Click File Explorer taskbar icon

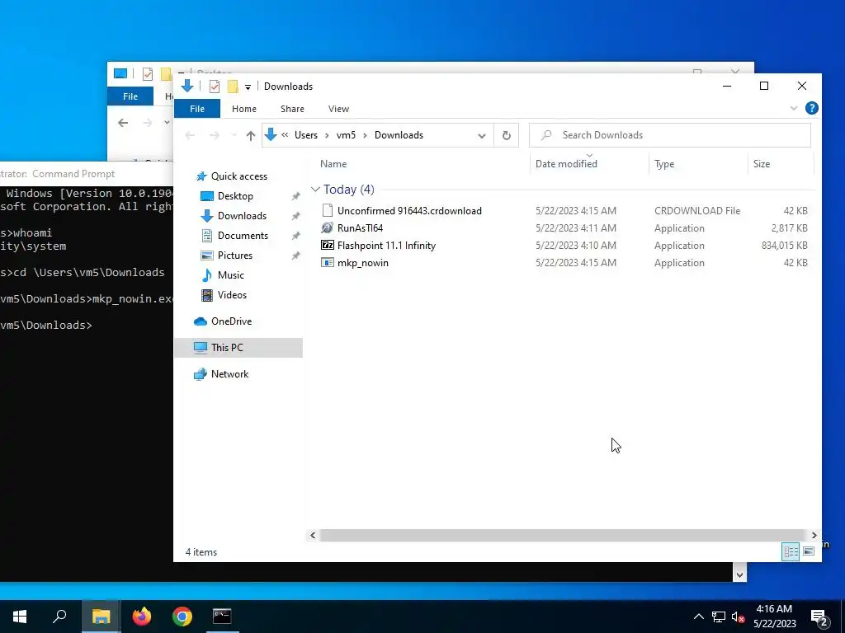click(x=101, y=617)
